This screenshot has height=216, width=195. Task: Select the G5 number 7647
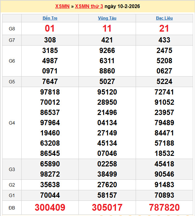tap(50, 82)
